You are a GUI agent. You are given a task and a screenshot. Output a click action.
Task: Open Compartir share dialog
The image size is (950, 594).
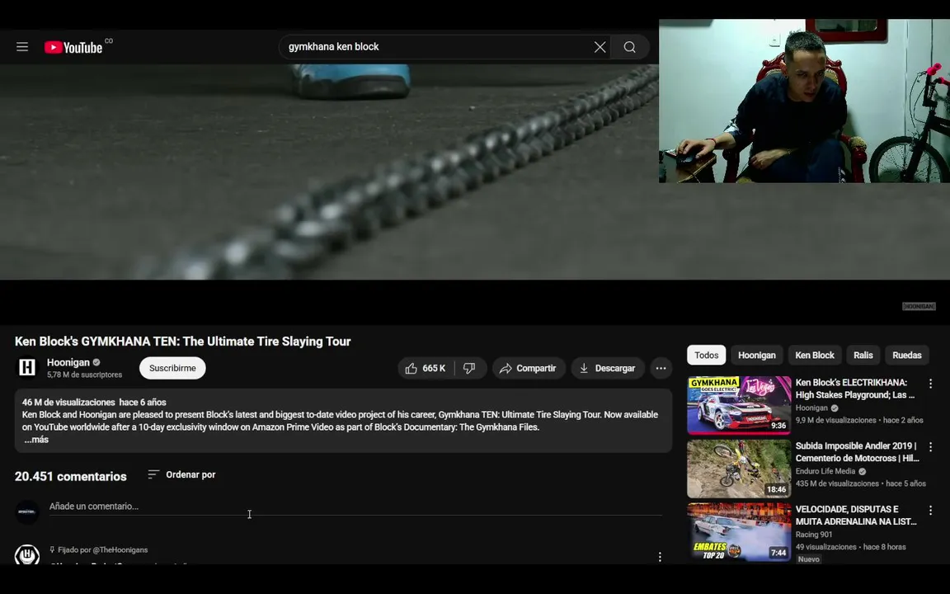[x=529, y=369]
